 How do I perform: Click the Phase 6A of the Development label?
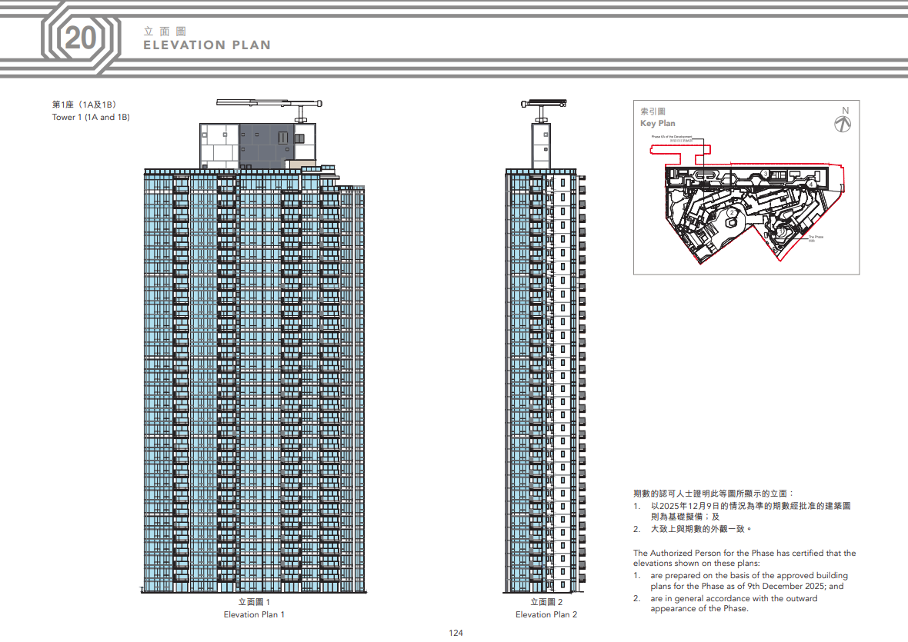pyautogui.click(x=672, y=137)
